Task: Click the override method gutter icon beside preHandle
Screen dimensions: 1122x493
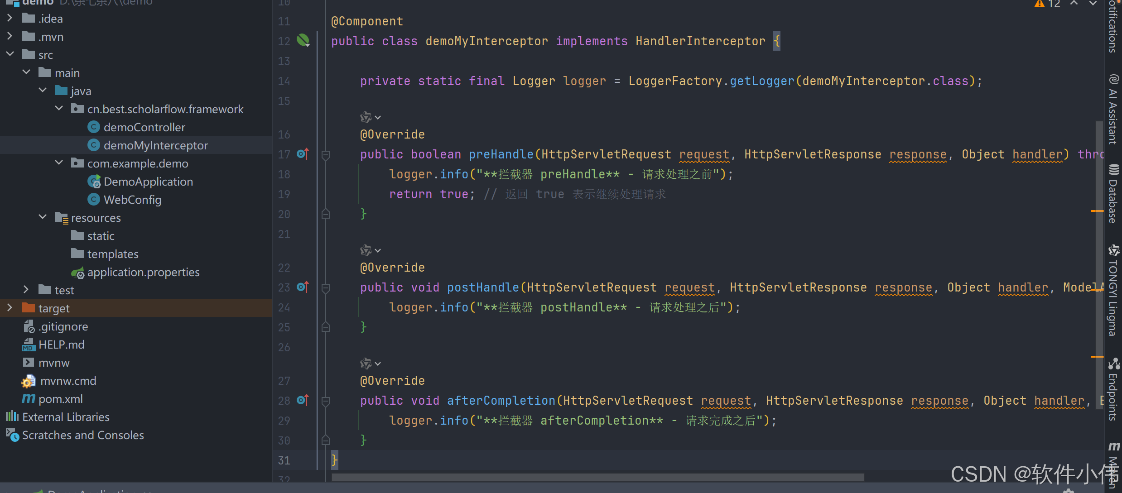Action: click(x=303, y=154)
